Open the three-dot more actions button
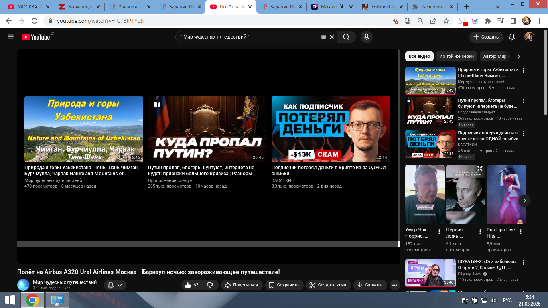The width and height of the screenshot is (548, 308). (x=395, y=285)
